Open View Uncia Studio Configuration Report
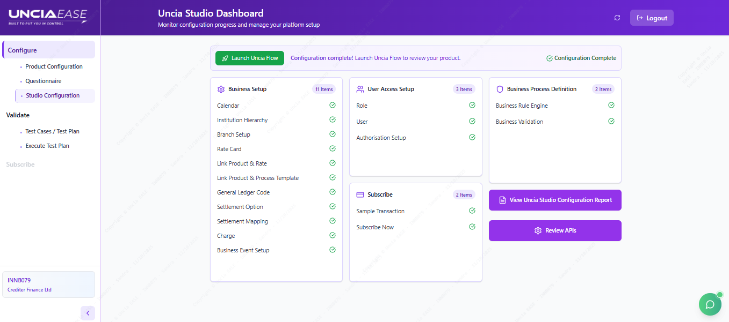 tap(555, 200)
